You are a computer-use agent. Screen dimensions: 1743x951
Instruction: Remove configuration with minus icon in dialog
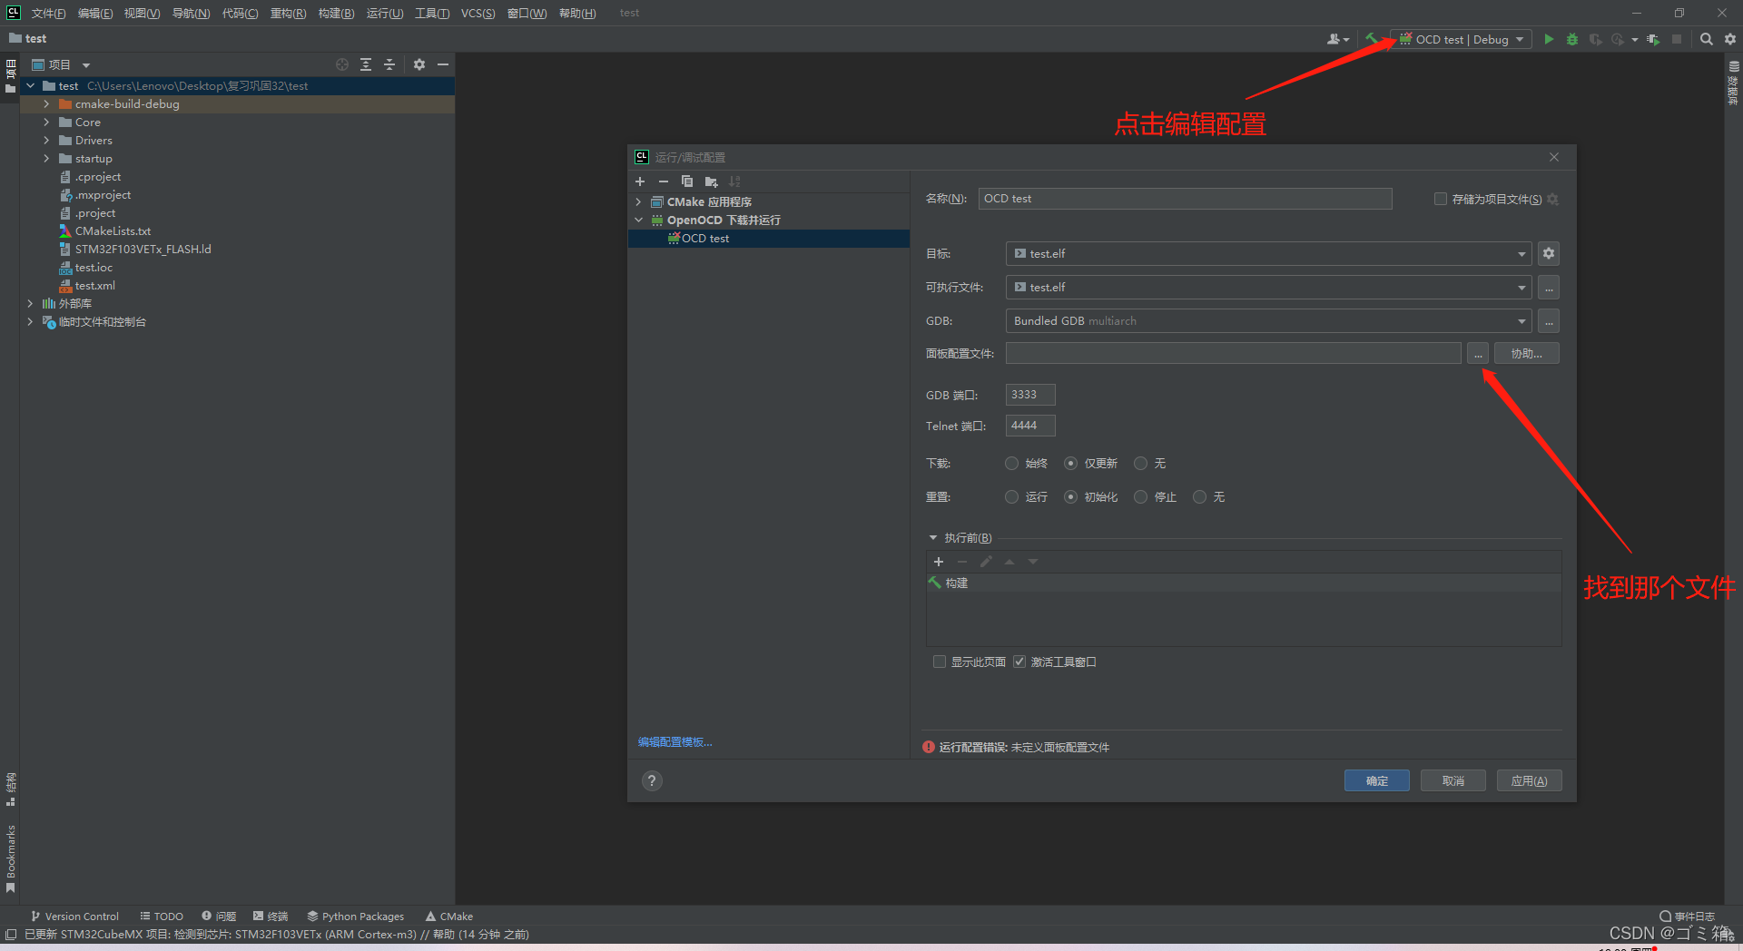(x=664, y=181)
